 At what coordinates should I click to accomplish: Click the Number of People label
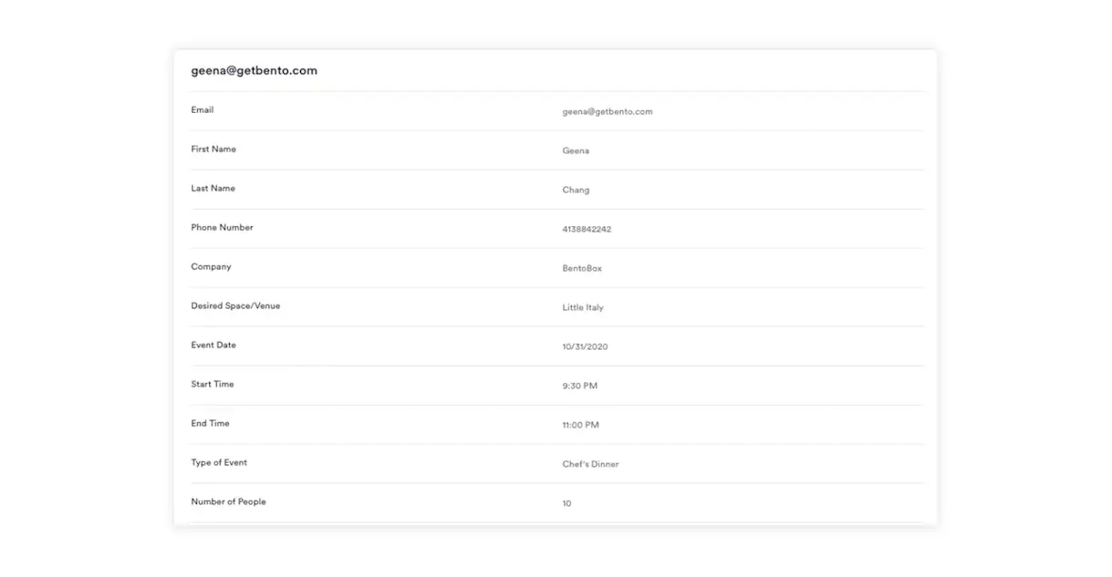pos(228,501)
